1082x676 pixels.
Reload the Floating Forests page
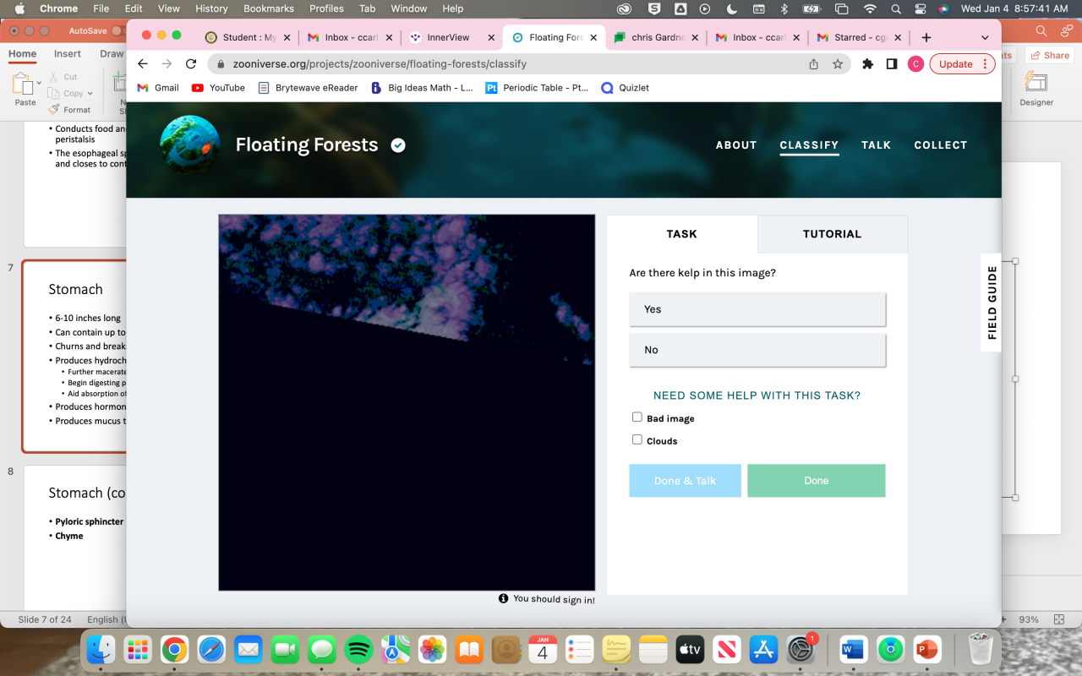click(x=191, y=64)
